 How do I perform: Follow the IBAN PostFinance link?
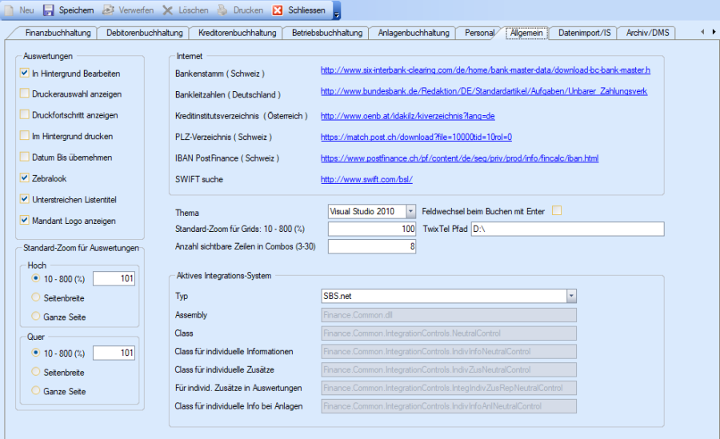coord(459,158)
